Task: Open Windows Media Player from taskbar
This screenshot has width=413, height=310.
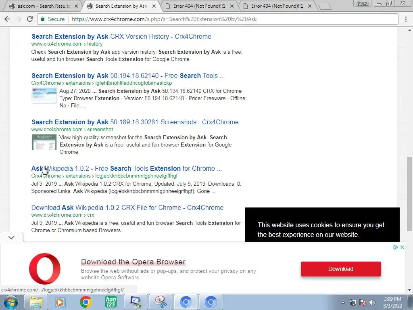Action: [60, 302]
